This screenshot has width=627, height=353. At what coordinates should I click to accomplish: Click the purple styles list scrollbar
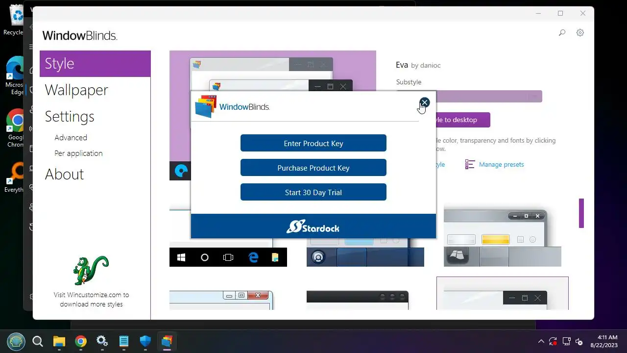[x=581, y=213]
